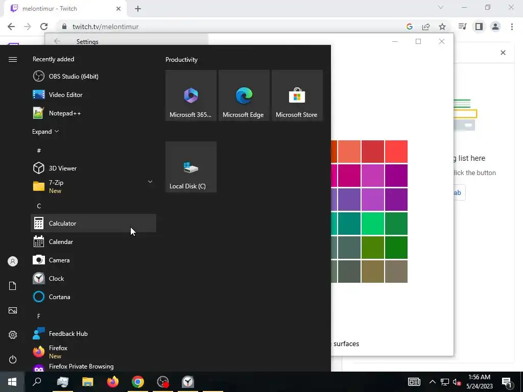The image size is (523, 392).
Task: Open Chrome profile avatar
Action: 495,27
